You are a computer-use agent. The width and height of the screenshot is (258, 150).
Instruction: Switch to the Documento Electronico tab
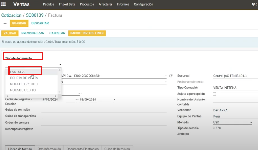[83, 147]
